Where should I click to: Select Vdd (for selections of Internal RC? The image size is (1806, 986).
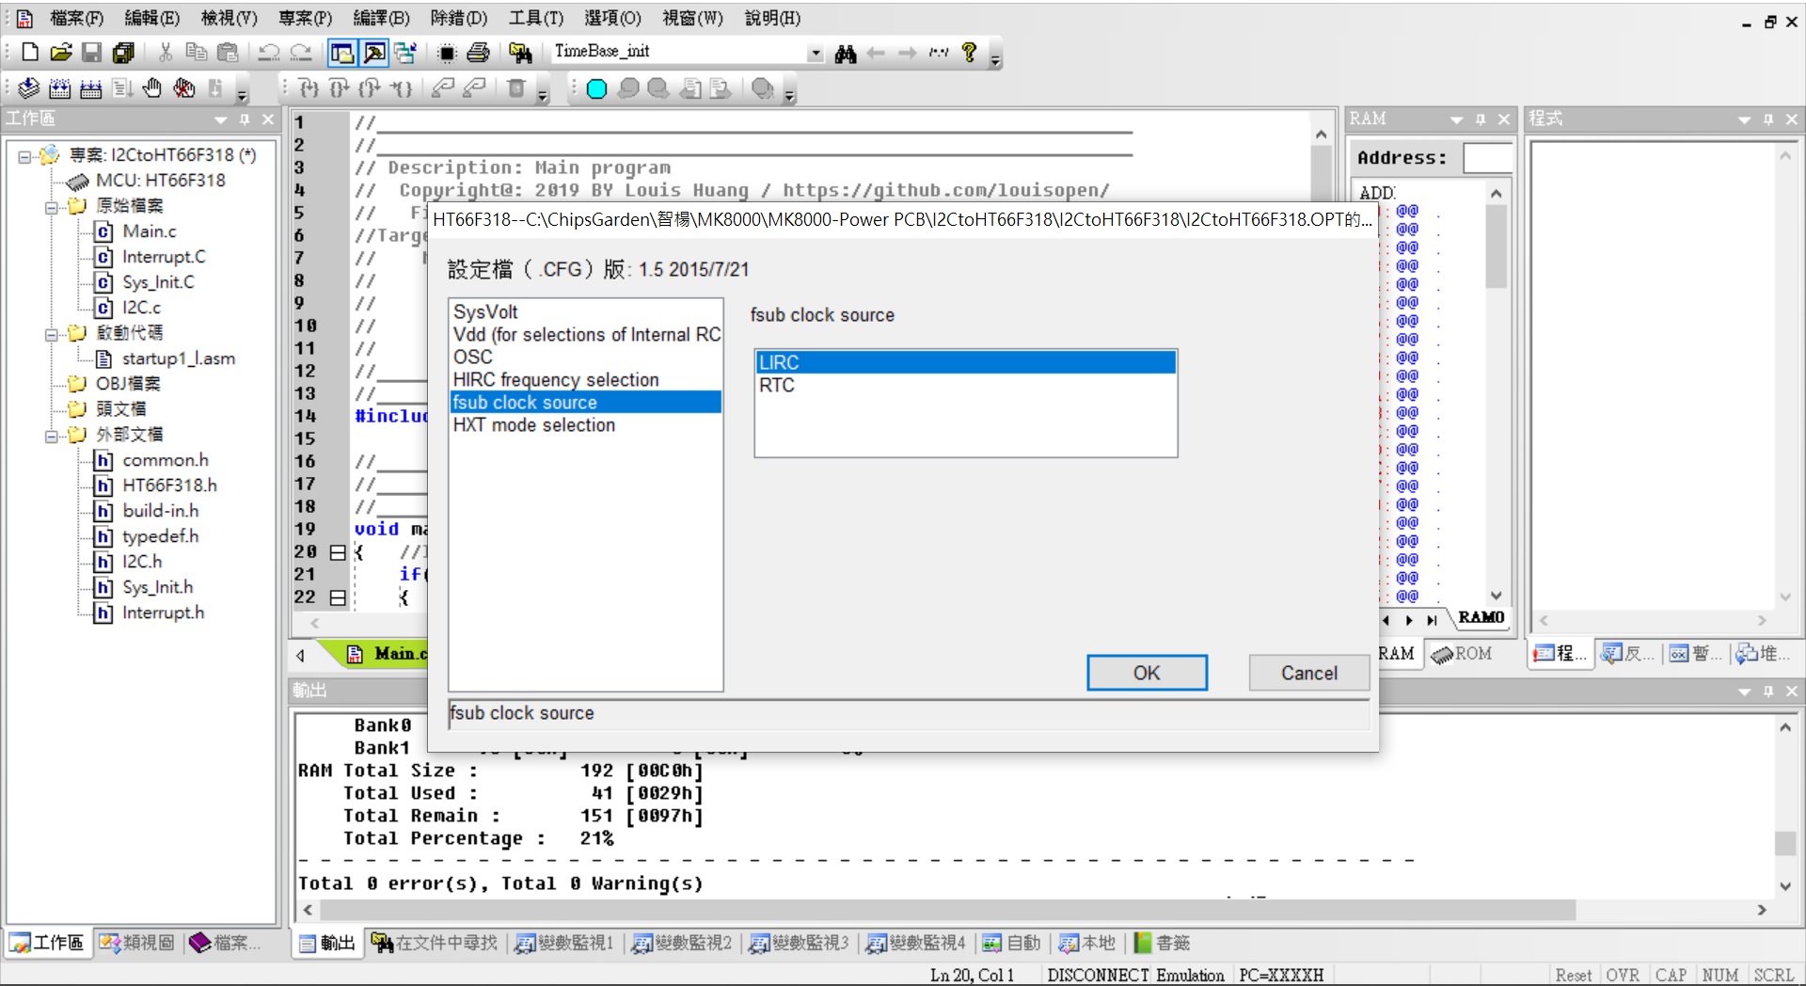(x=585, y=334)
